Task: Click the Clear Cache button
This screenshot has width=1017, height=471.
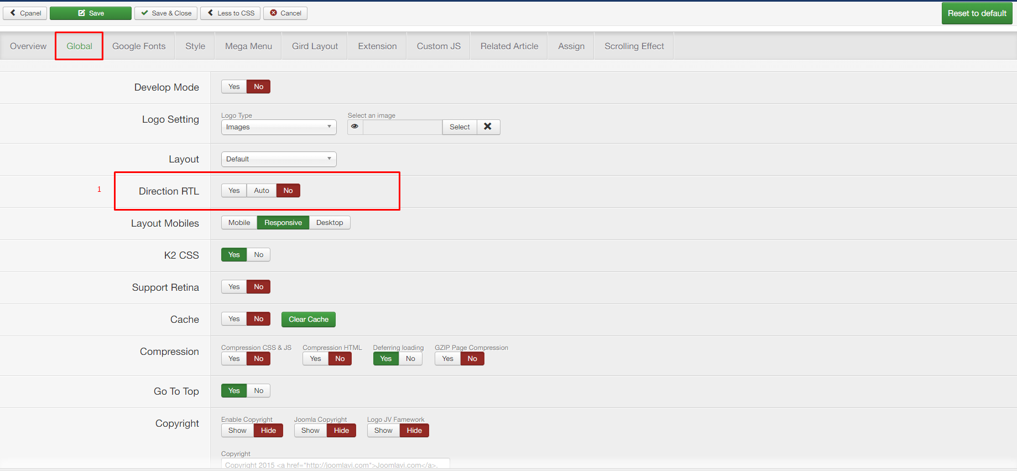Action: click(308, 320)
